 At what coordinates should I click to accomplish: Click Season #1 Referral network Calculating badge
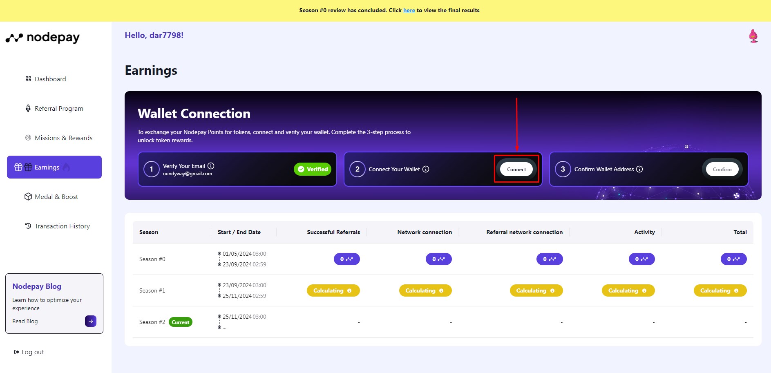536,290
